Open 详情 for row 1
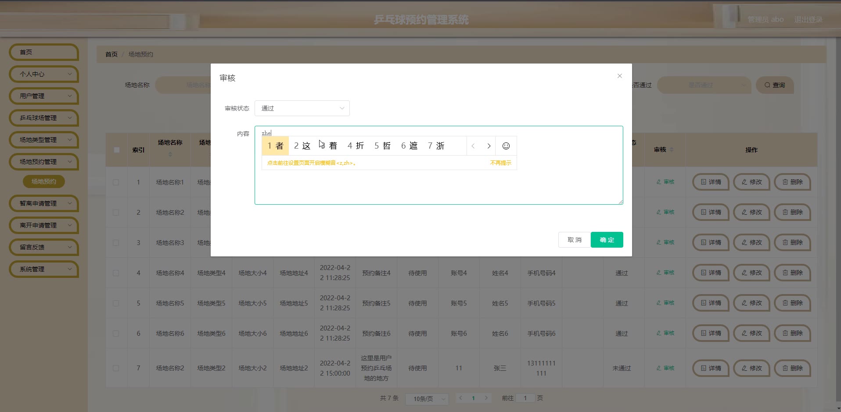This screenshot has width=841, height=412. [711, 182]
